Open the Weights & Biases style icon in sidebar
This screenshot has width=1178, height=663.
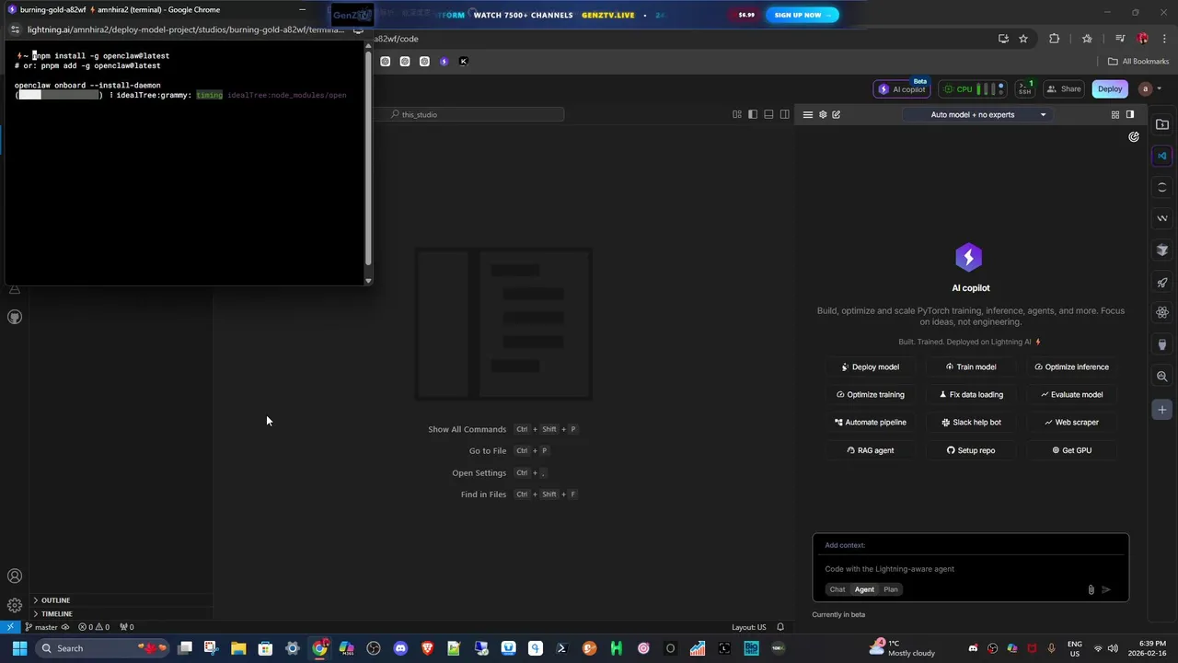[1162, 218]
